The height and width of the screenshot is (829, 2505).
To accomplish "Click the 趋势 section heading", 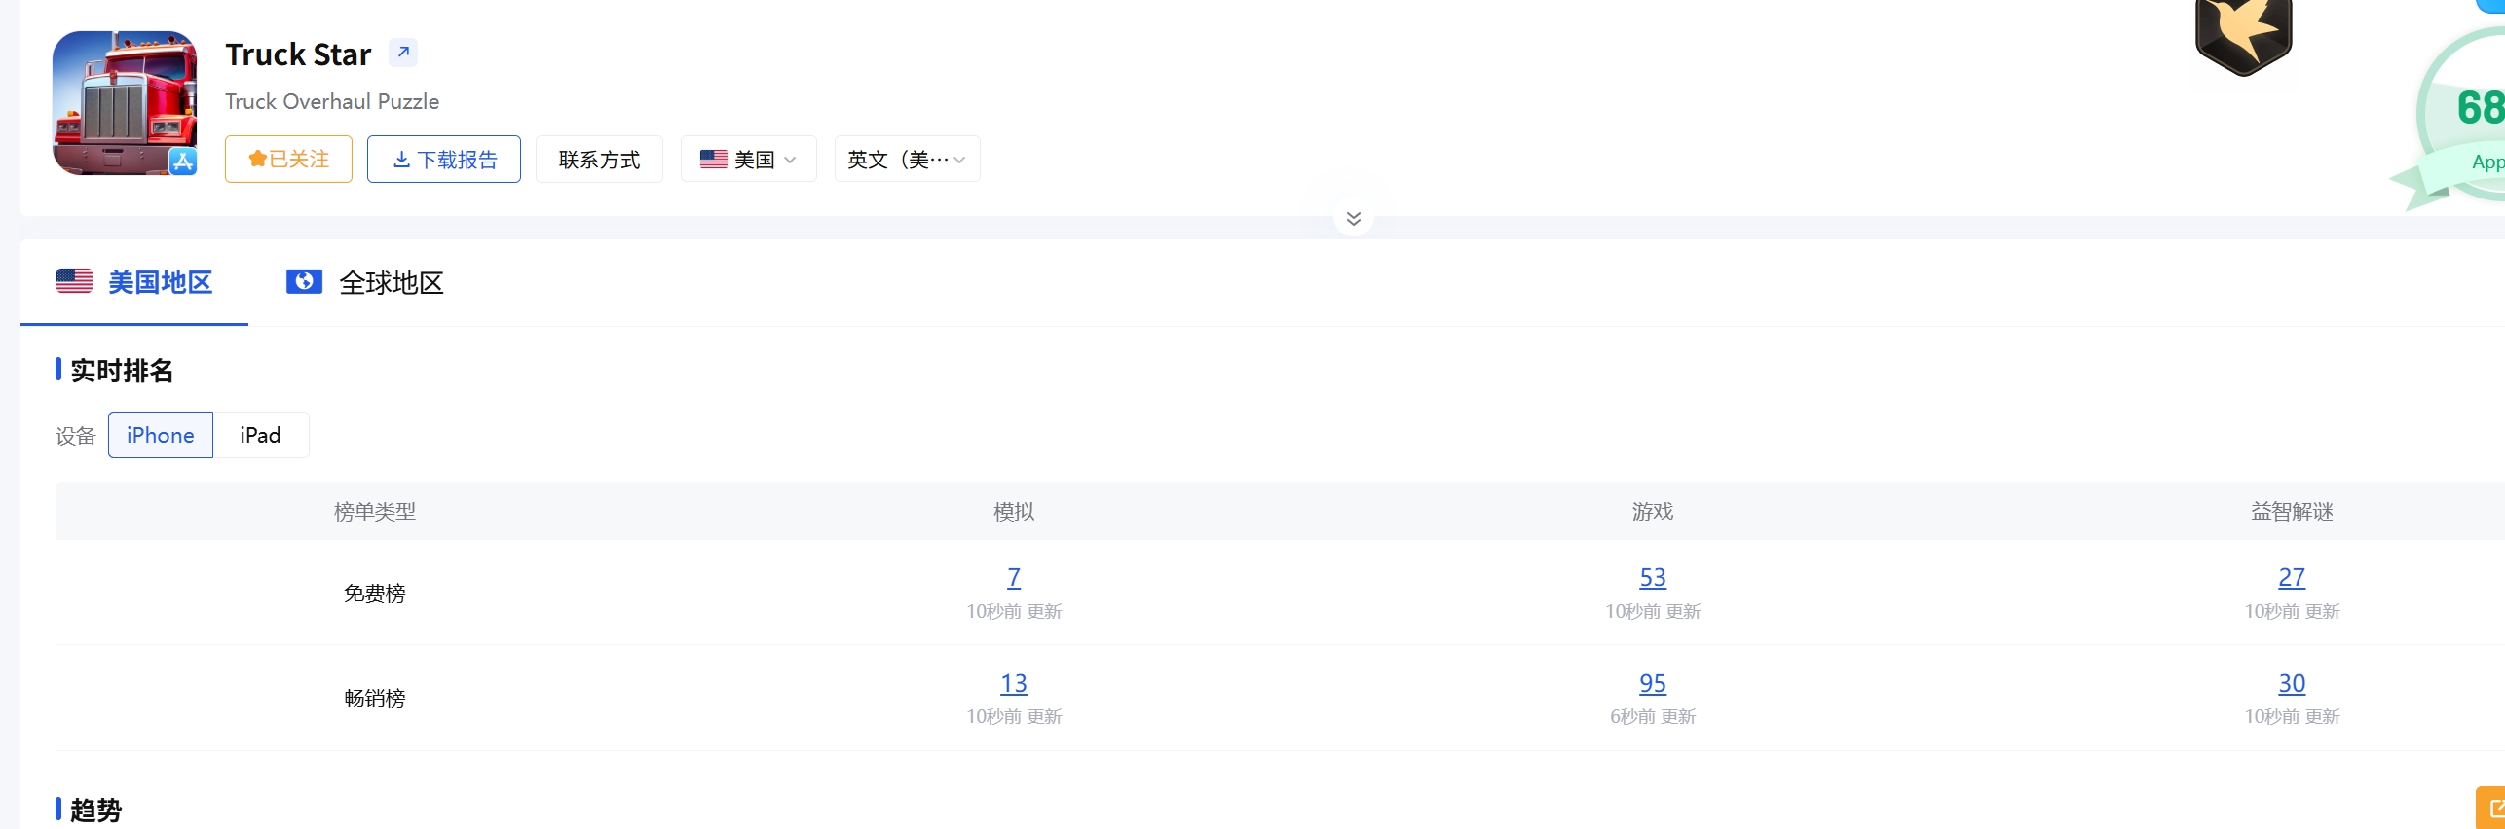I will (x=96, y=810).
